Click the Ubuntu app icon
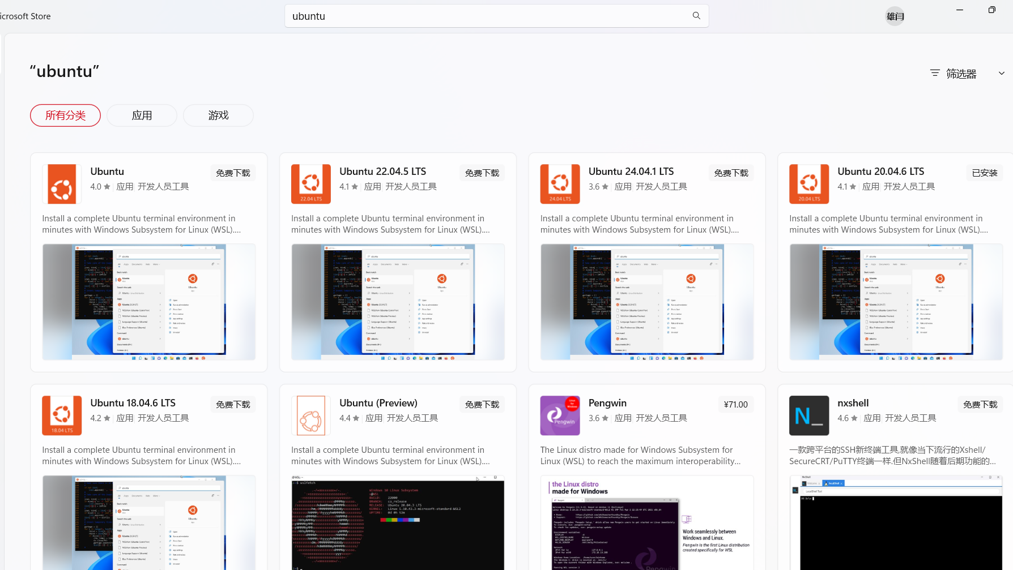Image resolution: width=1013 pixels, height=570 pixels. click(62, 184)
